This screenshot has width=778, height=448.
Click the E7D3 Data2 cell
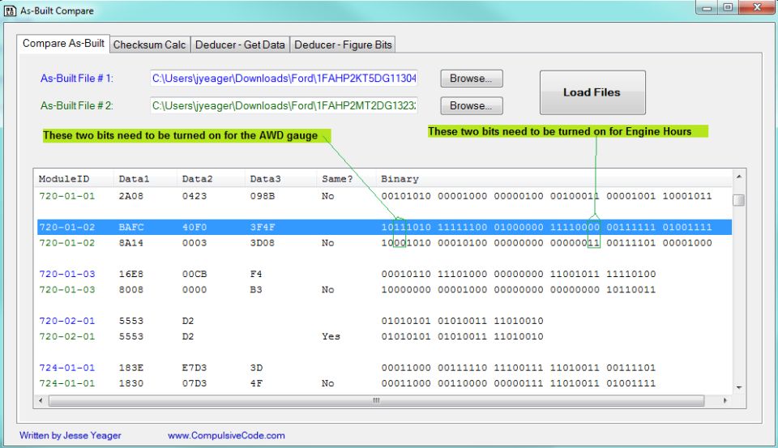[x=194, y=368]
